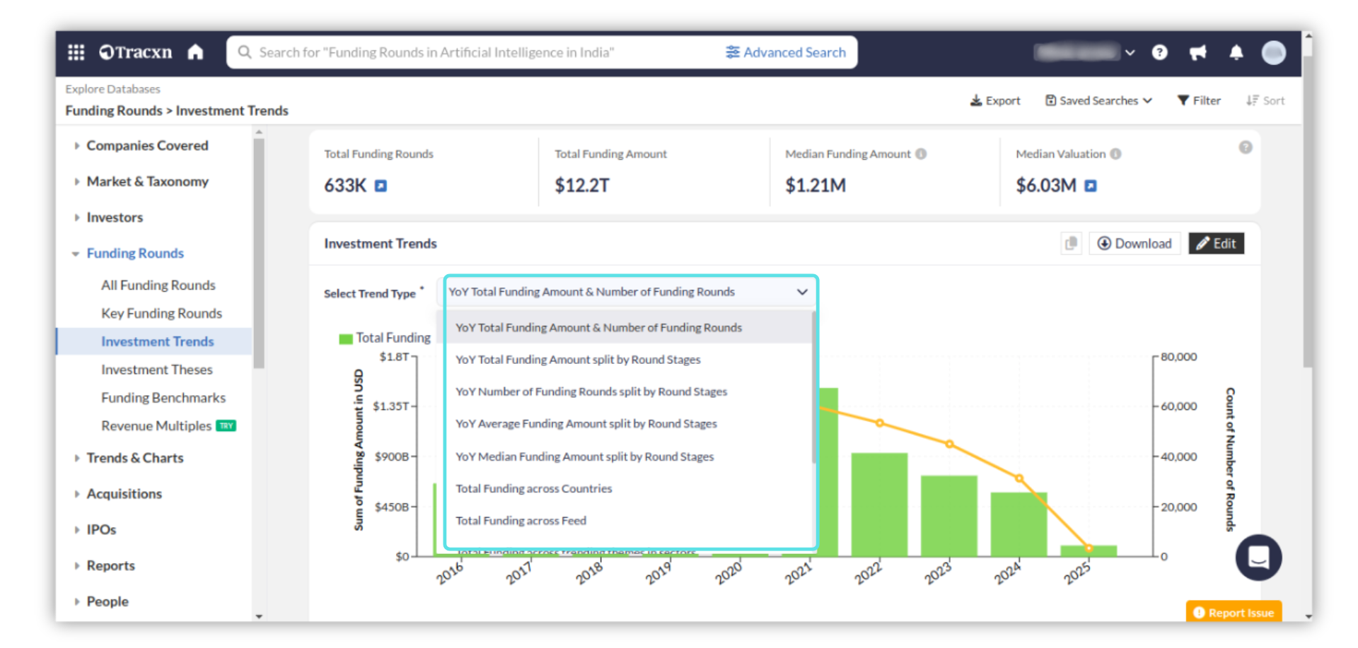Image resolution: width=1358 pixels, height=648 pixels.
Task: Click the Edit button
Action: 1216,244
